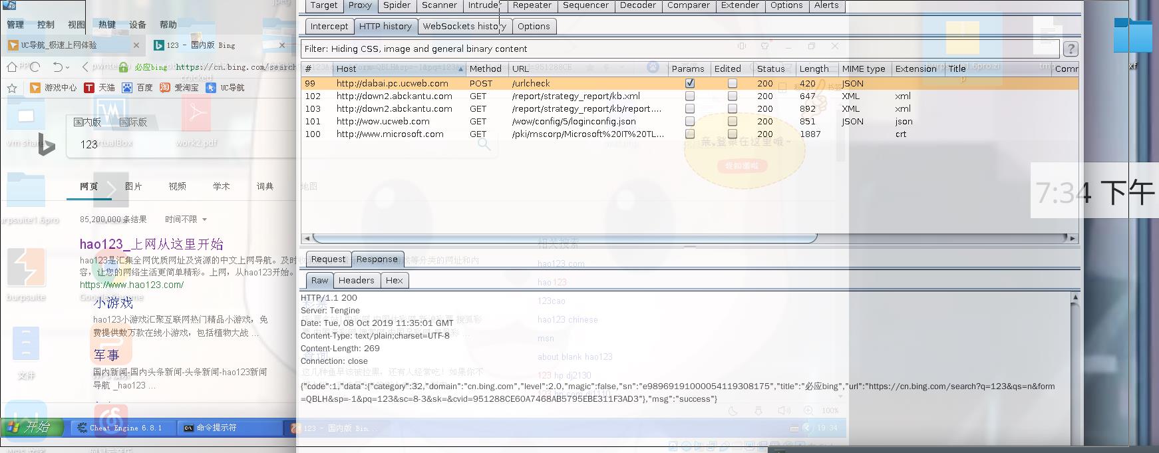Open the 百度 paw bookmark icon
The height and width of the screenshot is (453, 1159).
(126, 88)
